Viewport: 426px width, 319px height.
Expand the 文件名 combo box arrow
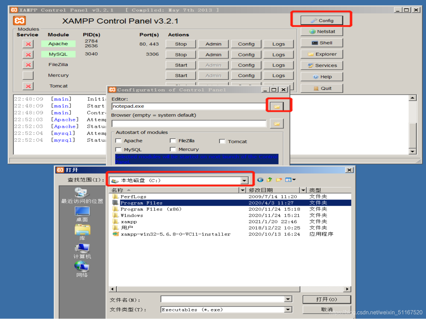pos(289,299)
